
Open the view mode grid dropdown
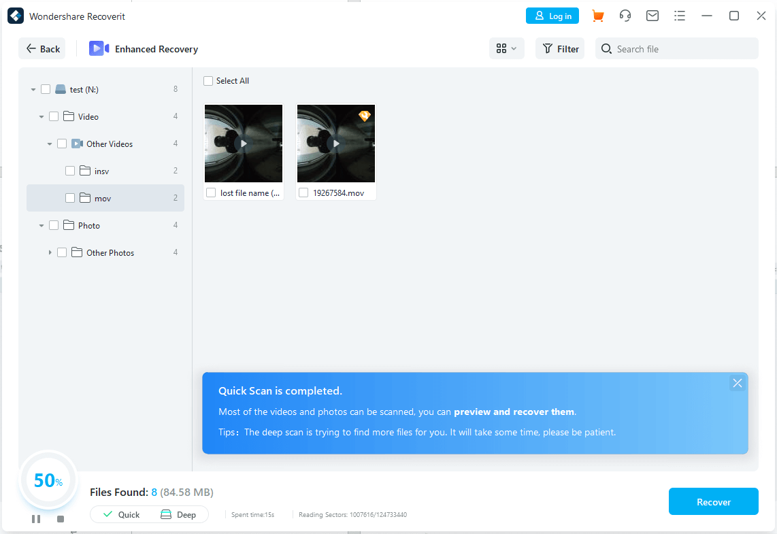(506, 48)
